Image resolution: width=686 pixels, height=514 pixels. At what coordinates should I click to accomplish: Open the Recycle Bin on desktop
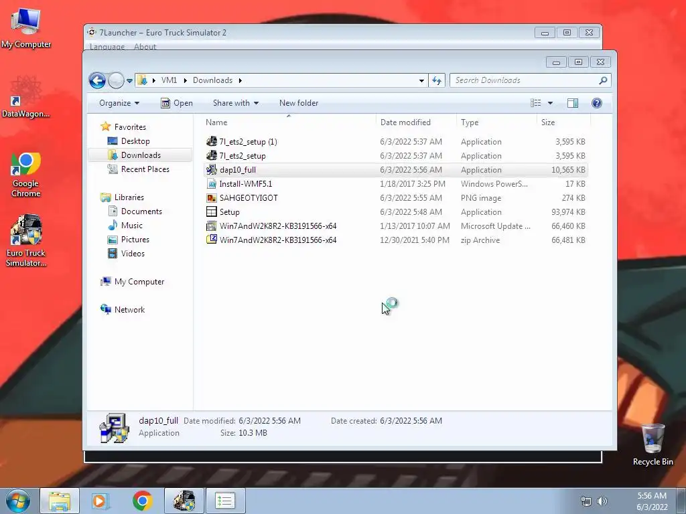[653, 445]
